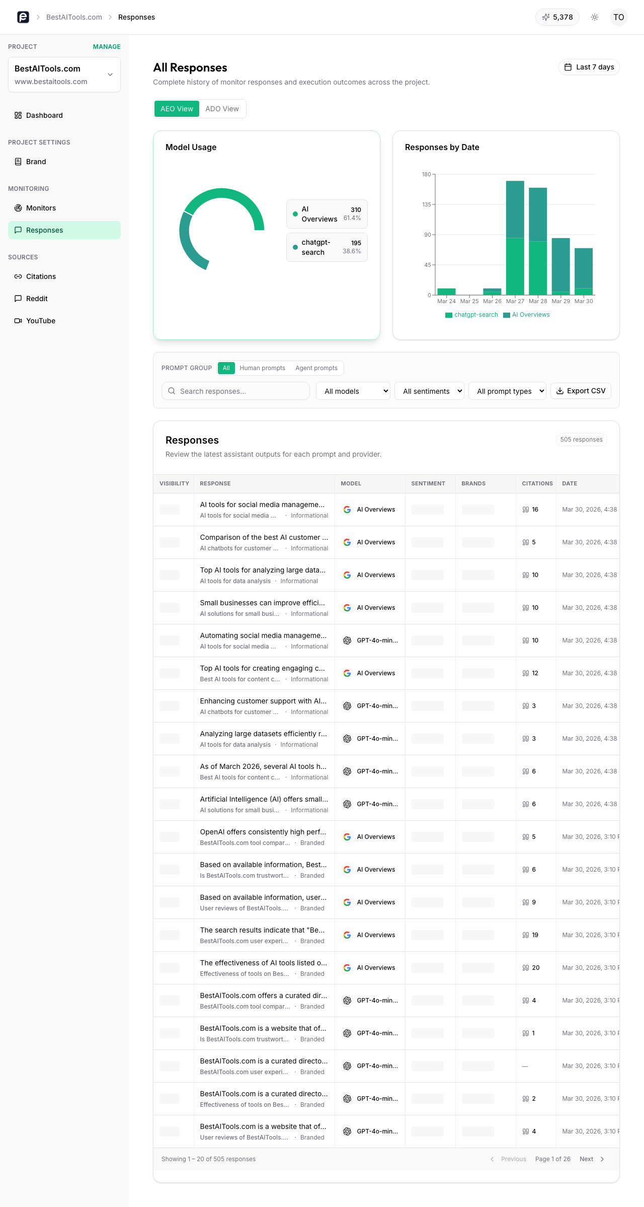This screenshot has width=644, height=1207.
Task: Click the Mar 28 bar in chart
Action: 538,241
